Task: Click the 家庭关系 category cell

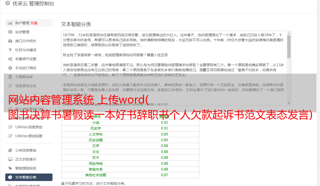Action: [96, 169]
